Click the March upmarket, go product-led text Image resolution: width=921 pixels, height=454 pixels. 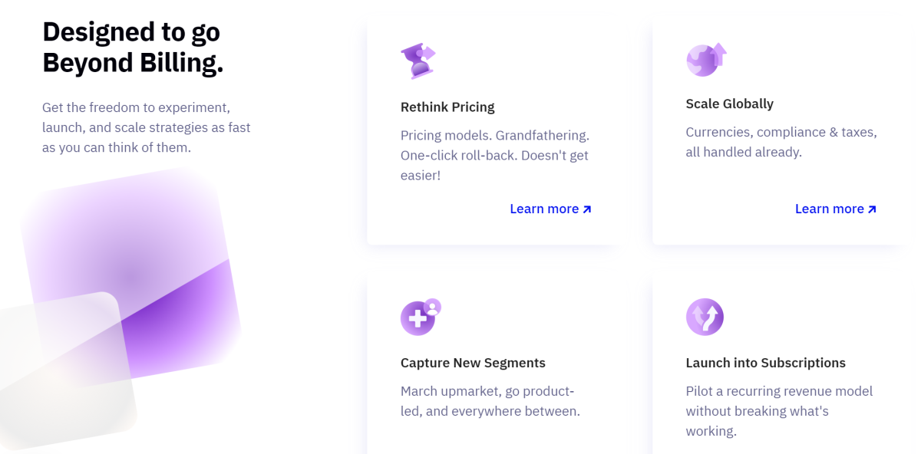coord(490,401)
